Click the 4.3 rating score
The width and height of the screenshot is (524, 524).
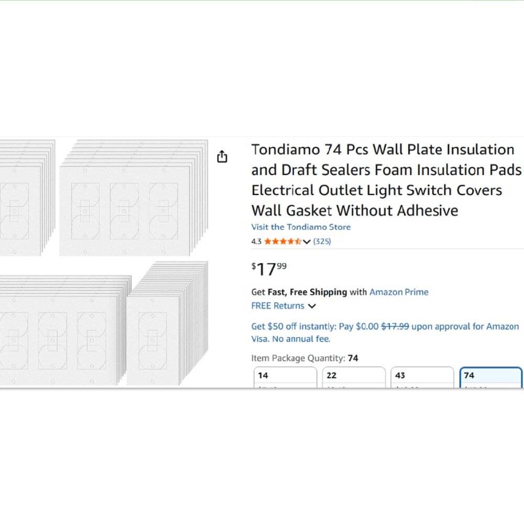point(257,242)
